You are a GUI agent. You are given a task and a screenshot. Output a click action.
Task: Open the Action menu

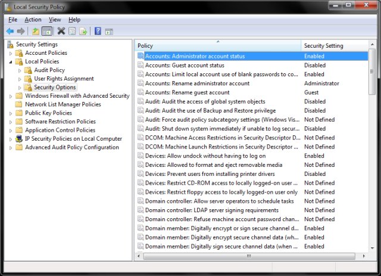[x=33, y=20]
